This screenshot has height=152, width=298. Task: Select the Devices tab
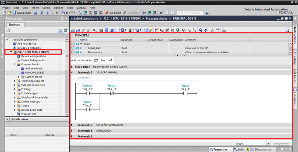(14, 25)
